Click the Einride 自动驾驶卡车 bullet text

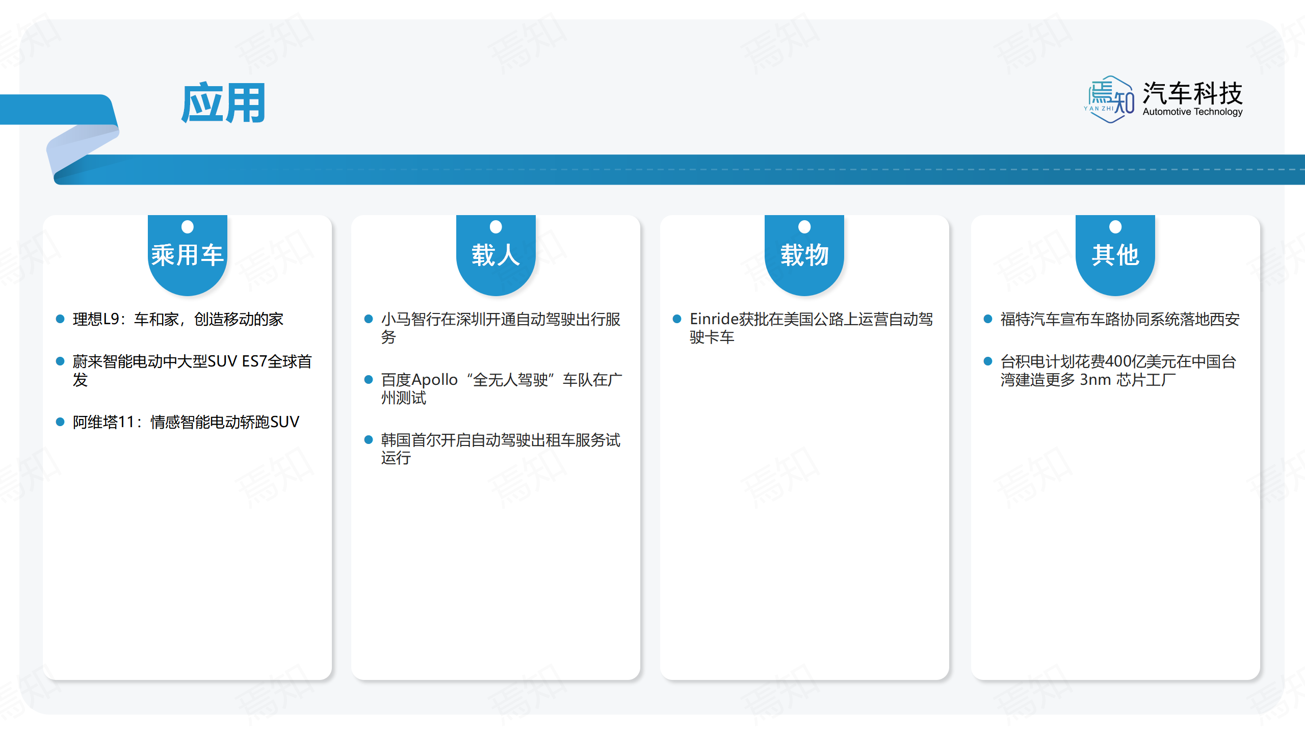pos(812,328)
